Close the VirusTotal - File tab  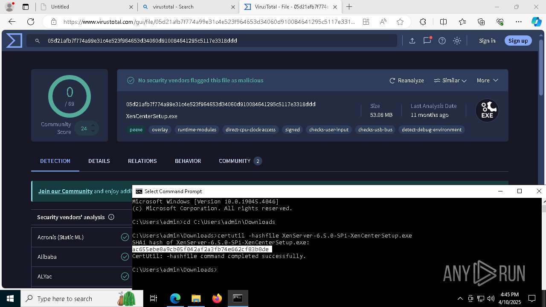tap(335, 7)
